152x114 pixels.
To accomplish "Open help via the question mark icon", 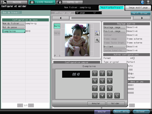I will 148,2.
